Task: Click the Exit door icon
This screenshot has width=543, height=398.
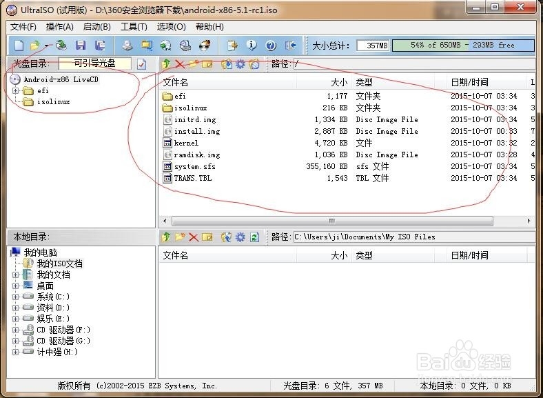Action: click(290, 46)
